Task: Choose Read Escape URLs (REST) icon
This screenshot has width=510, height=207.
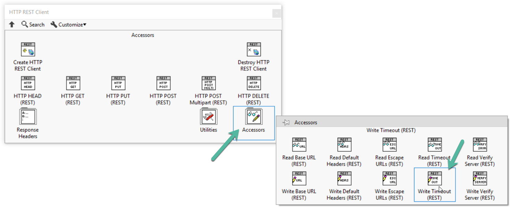Action: click(389, 145)
